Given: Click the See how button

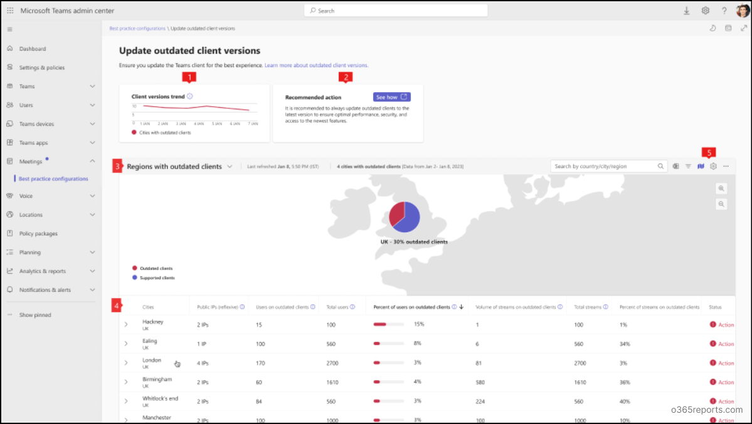Looking at the screenshot, I should click(391, 97).
